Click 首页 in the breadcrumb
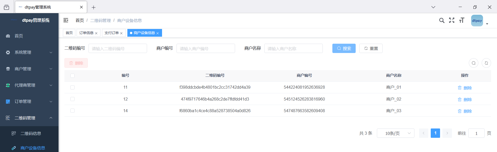The width and height of the screenshot is (497, 152). point(80,20)
